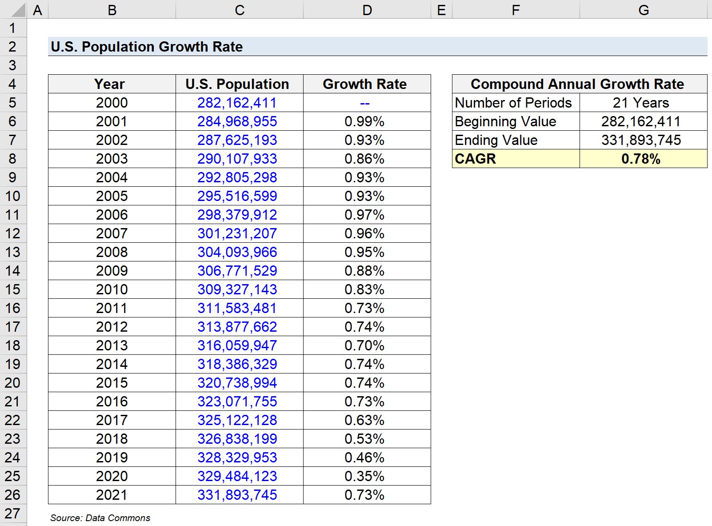This screenshot has width=712, height=526.
Task: Select the Ending Value label cell
Action: pyautogui.click(x=516, y=140)
